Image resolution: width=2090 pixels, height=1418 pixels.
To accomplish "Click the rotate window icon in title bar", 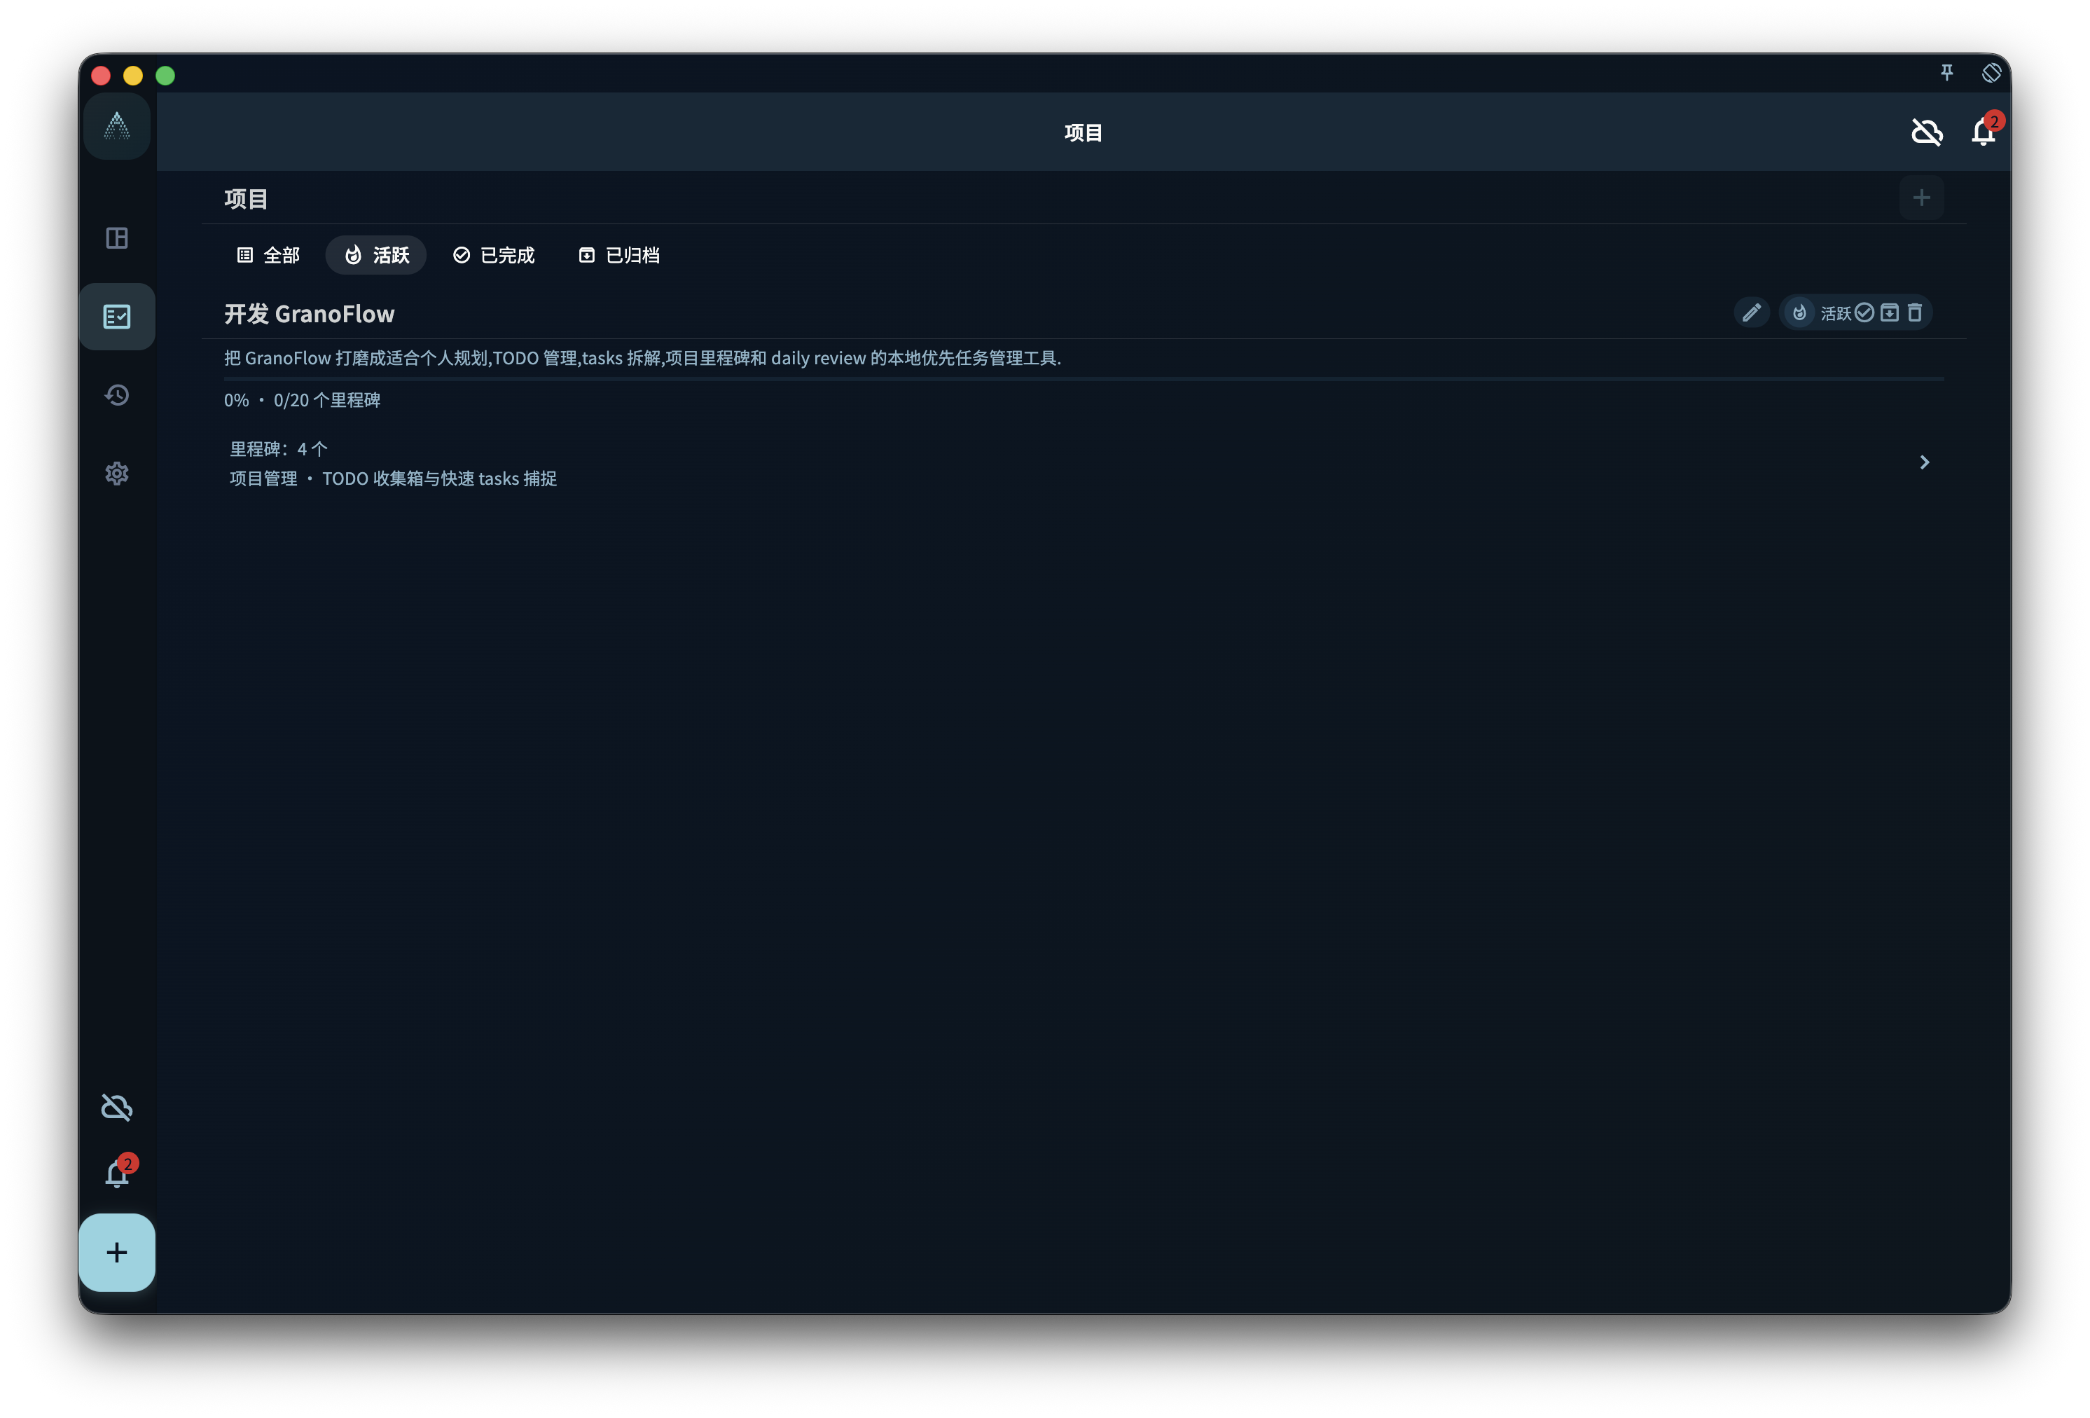I will [x=1991, y=73].
